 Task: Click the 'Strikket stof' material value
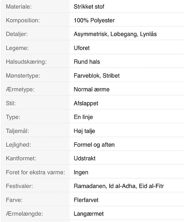tap(89, 7)
